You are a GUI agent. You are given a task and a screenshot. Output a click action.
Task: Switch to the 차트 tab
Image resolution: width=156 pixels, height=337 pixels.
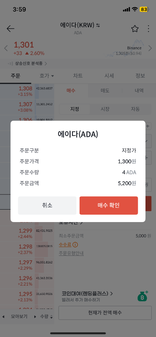pos(78,76)
